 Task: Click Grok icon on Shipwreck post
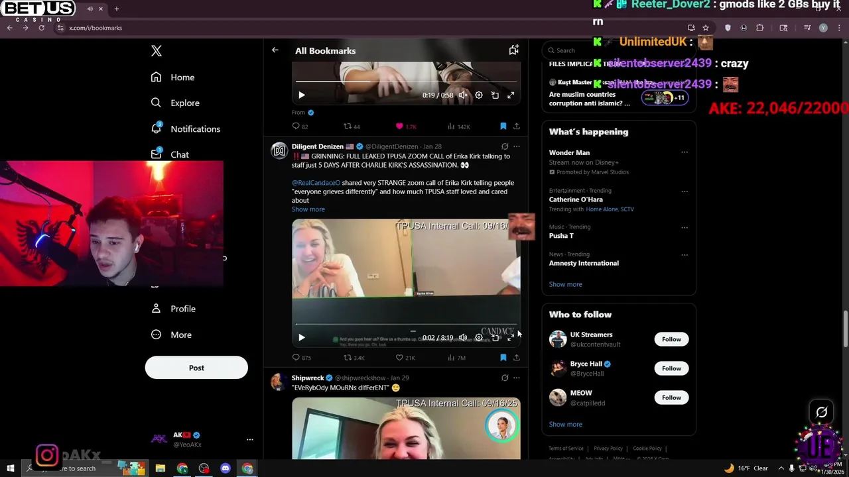click(x=505, y=378)
